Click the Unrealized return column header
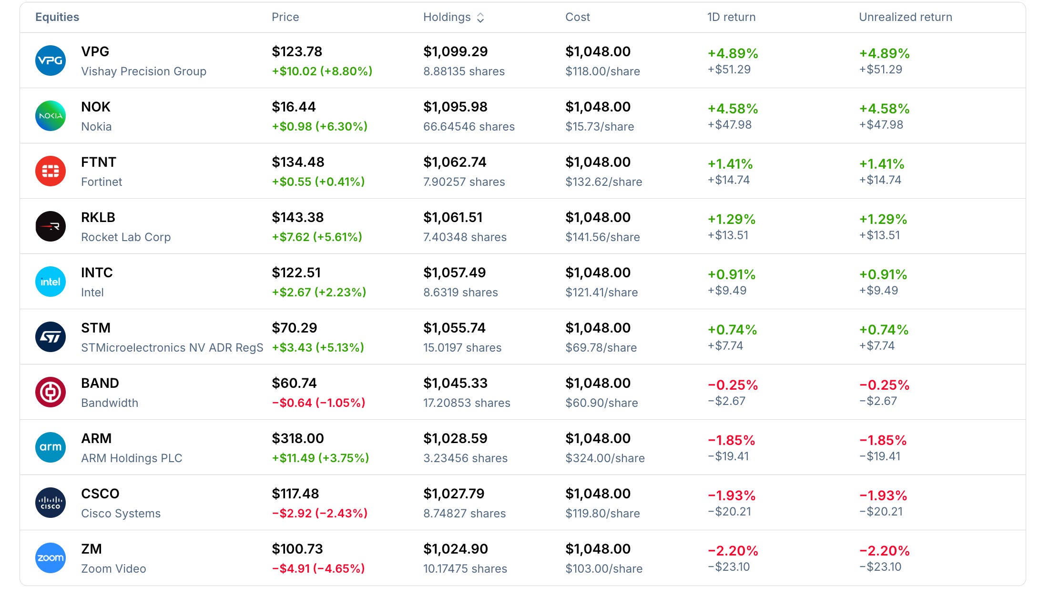Viewport: 1060px width, 606px height. pyautogui.click(x=905, y=17)
